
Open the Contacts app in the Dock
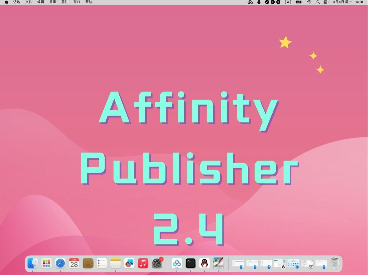tap(88, 263)
